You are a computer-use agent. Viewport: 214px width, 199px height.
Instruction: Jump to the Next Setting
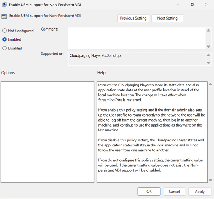coord(167,18)
